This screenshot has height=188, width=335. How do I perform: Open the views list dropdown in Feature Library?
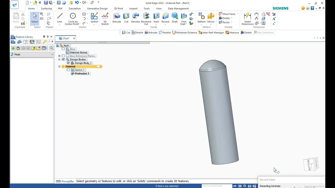point(45,48)
